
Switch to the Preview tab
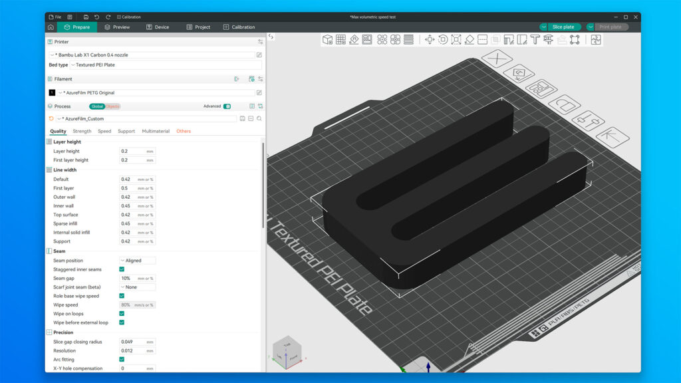(x=117, y=27)
